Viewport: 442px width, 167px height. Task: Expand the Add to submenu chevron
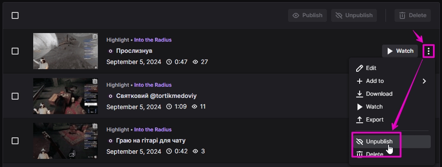[x=424, y=81]
